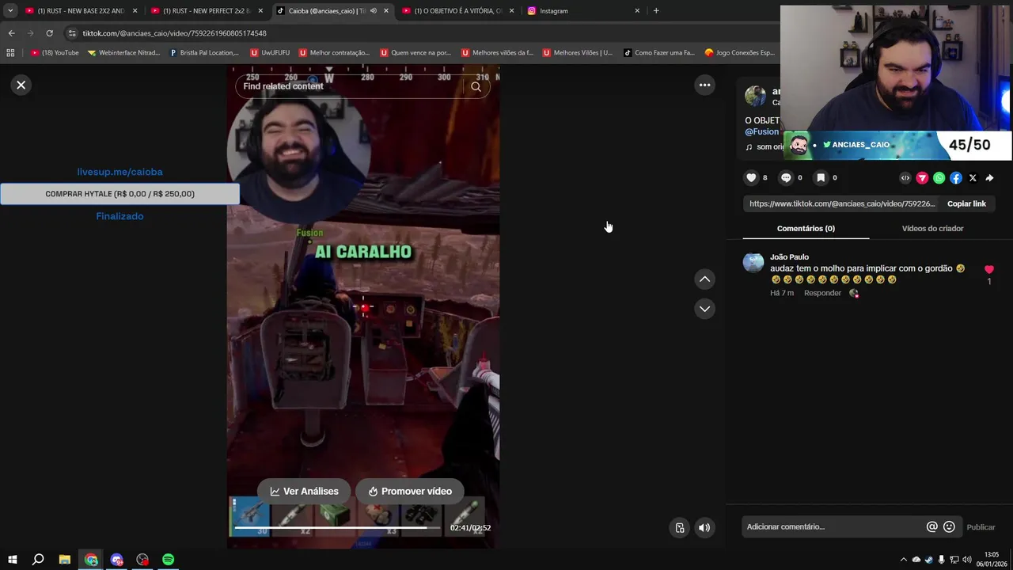Send video to friends via pink arrow icon

[922, 178]
